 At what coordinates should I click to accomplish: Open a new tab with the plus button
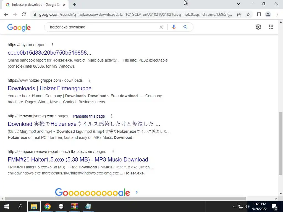[75, 5]
